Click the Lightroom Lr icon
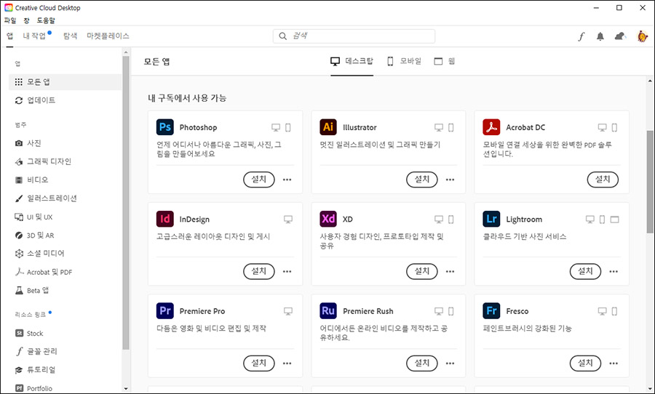This screenshot has height=394, width=655. [491, 219]
